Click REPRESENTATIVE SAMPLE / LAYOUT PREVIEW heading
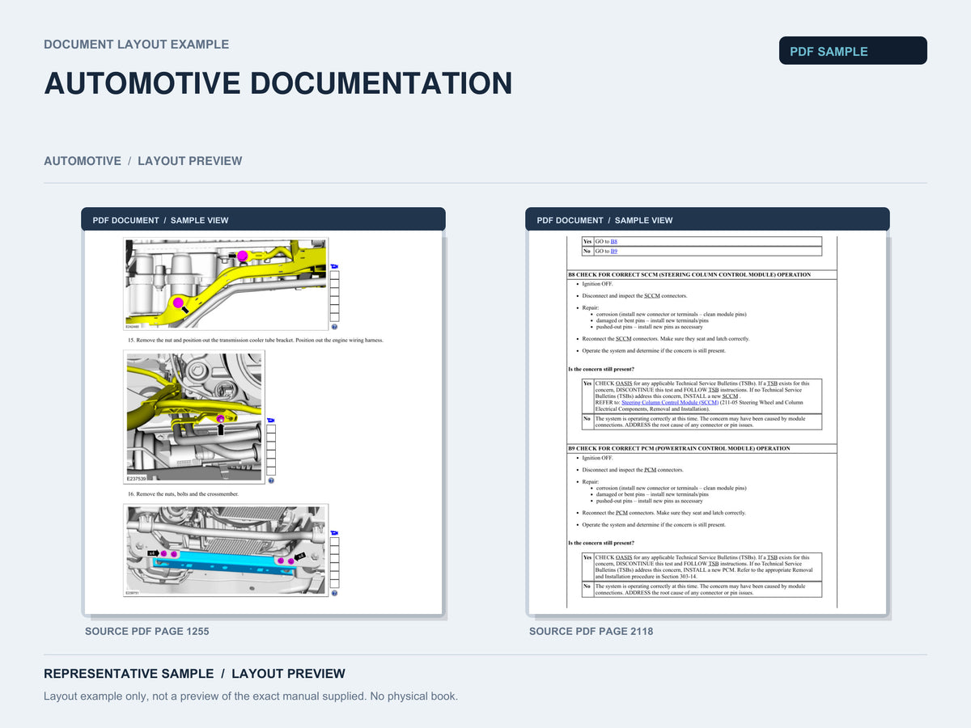This screenshot has height=728, width=971. pyautogui.click(x=194, y=674)
